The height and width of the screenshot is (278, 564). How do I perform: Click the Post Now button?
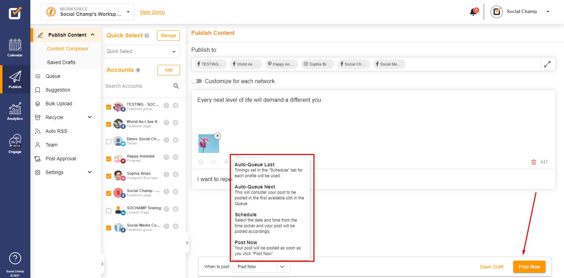529,267
